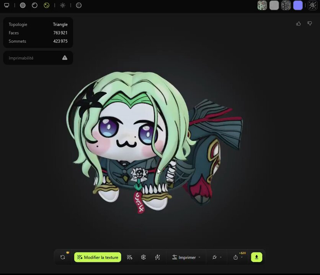
Task: Click the Imprimer button
Action: 184,257
